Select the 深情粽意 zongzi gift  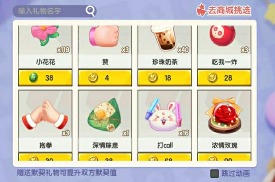pos(105,114)
